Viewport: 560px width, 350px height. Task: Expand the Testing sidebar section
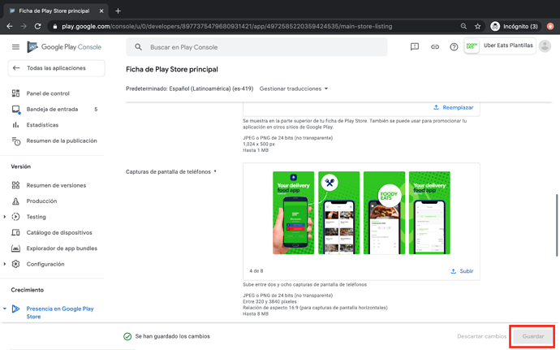5,217
